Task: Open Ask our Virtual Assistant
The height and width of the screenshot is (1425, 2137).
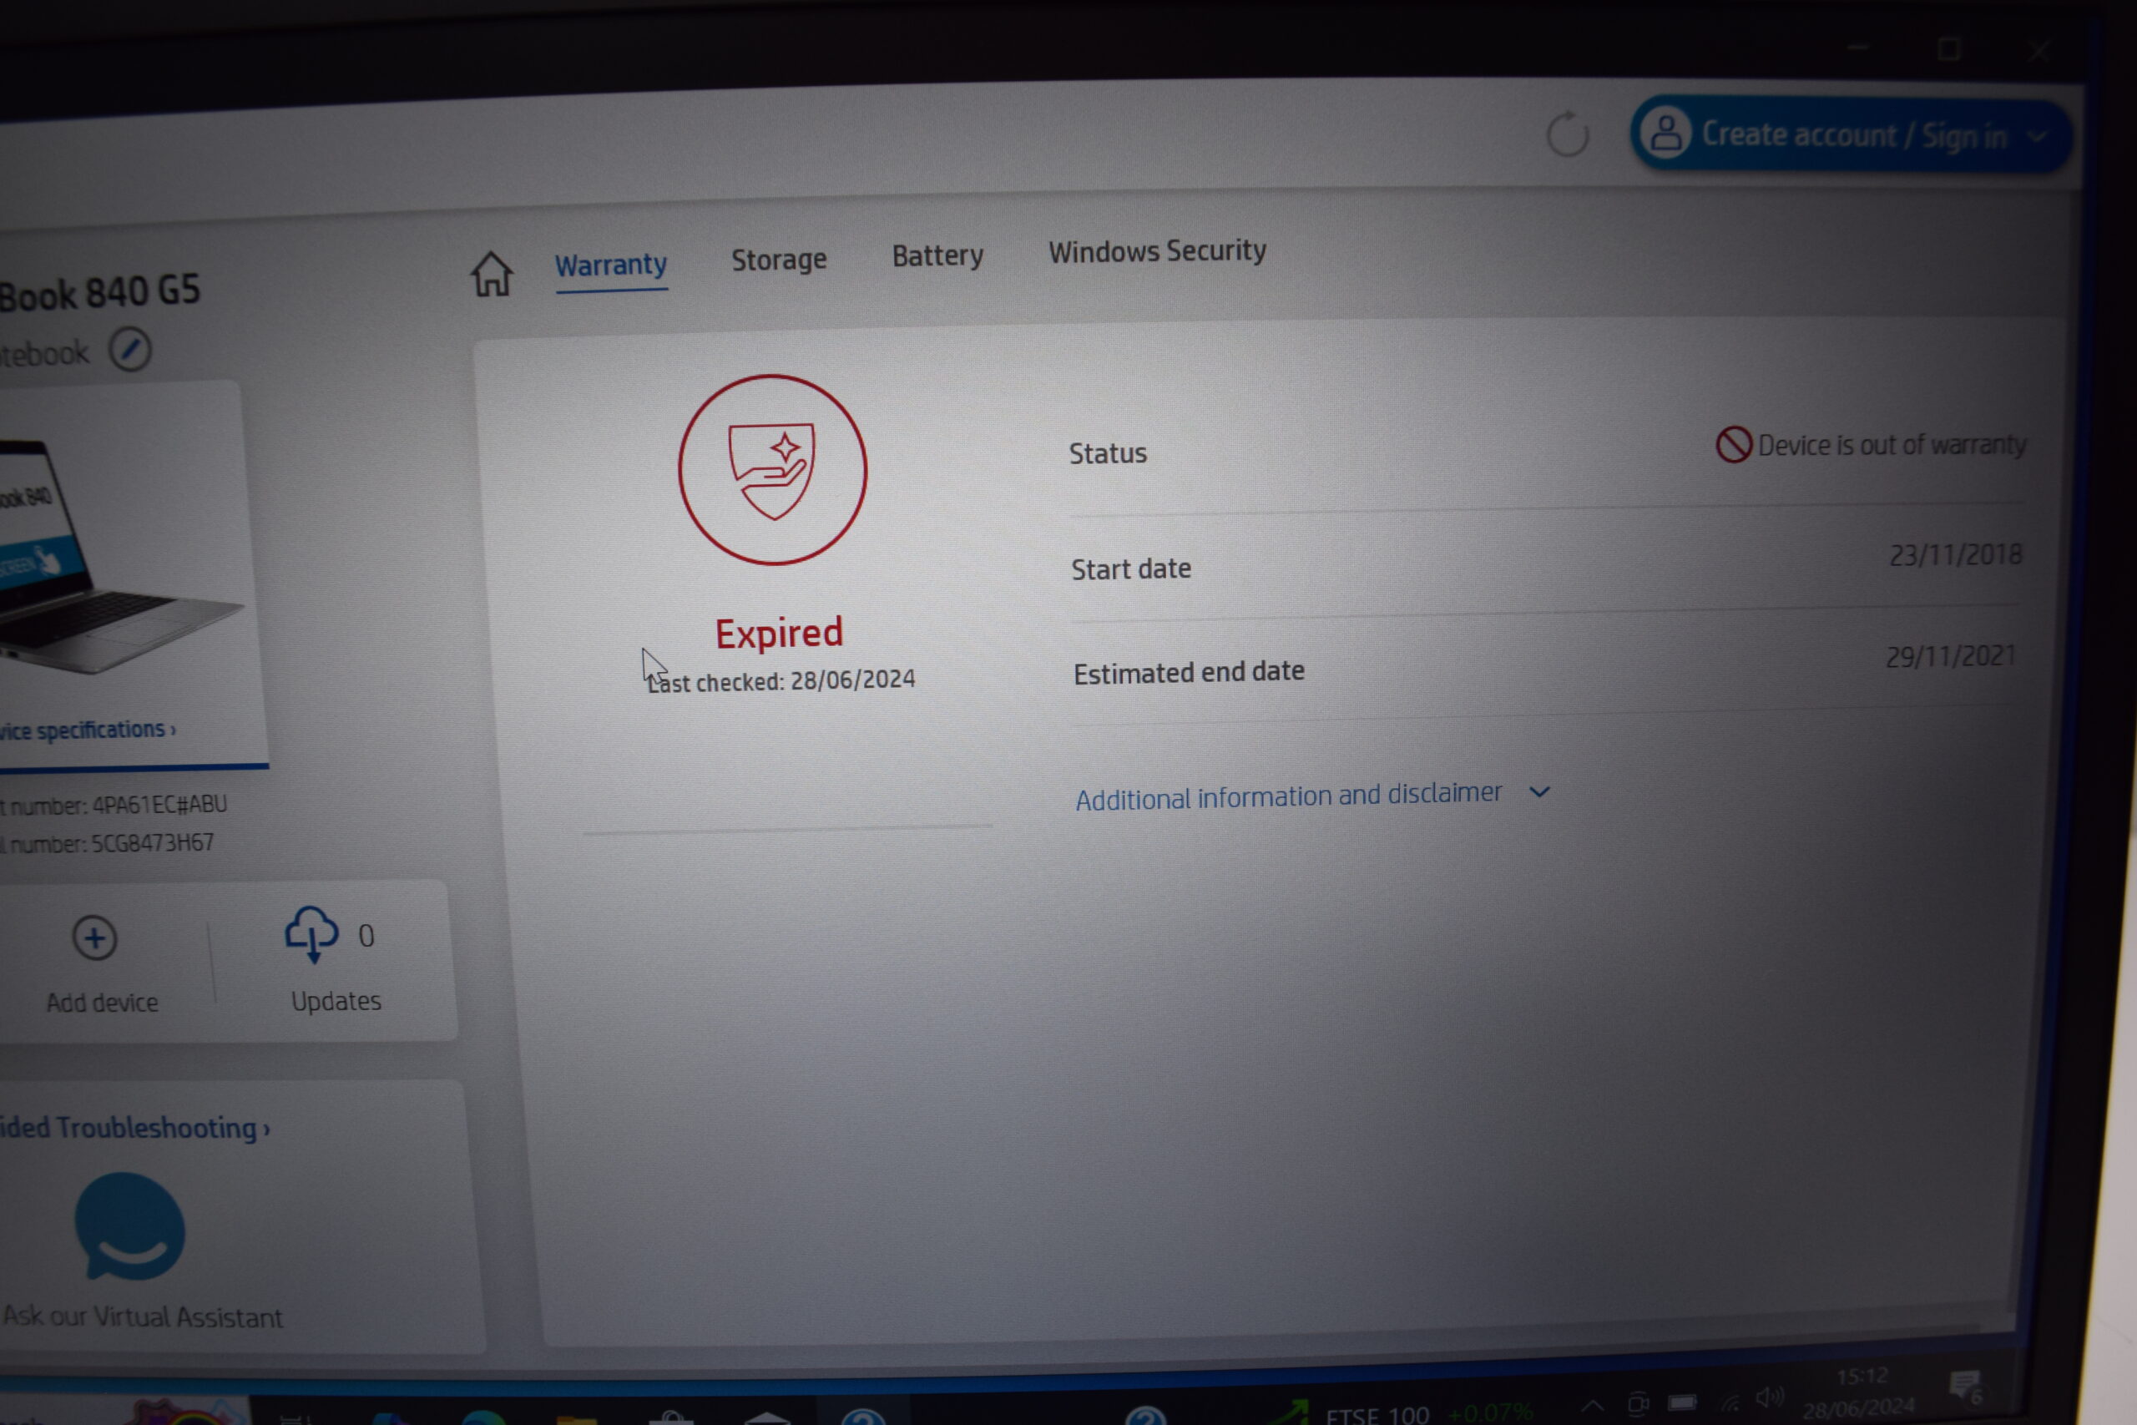Action: [142, 1316]
